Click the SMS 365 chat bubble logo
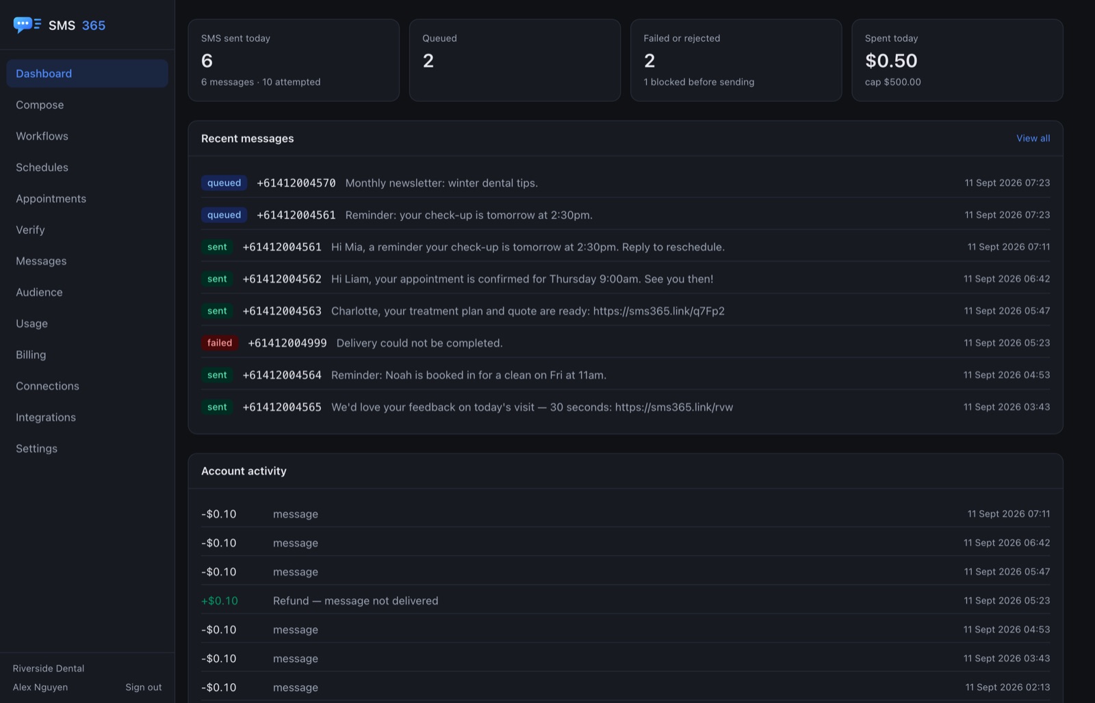The height and width of the screenshot is (703, 1095). pos(27,25)
